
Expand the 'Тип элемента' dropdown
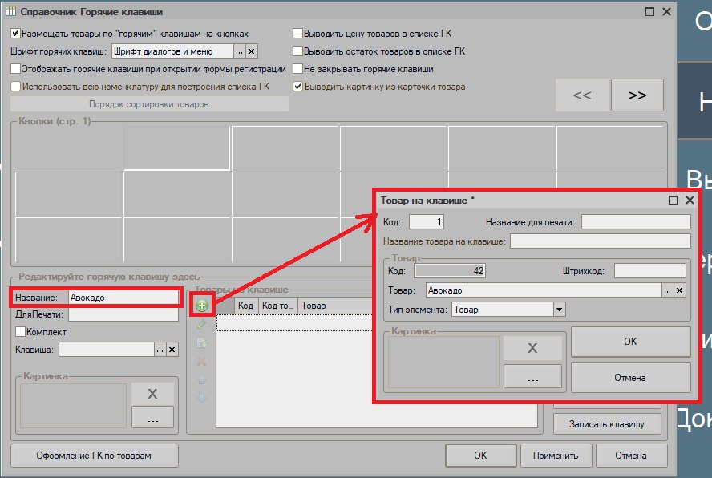(x=560, y=310)
